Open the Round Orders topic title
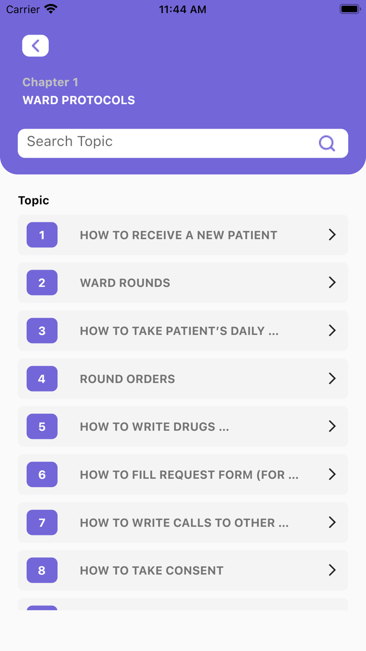Screen dimensions: 366x651 (x=128, y=379)
